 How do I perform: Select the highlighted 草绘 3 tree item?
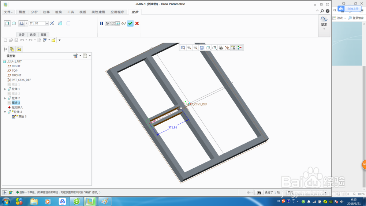tap(16, 103)
